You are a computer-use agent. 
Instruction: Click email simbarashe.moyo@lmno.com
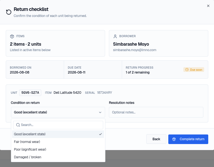point(135,50)
